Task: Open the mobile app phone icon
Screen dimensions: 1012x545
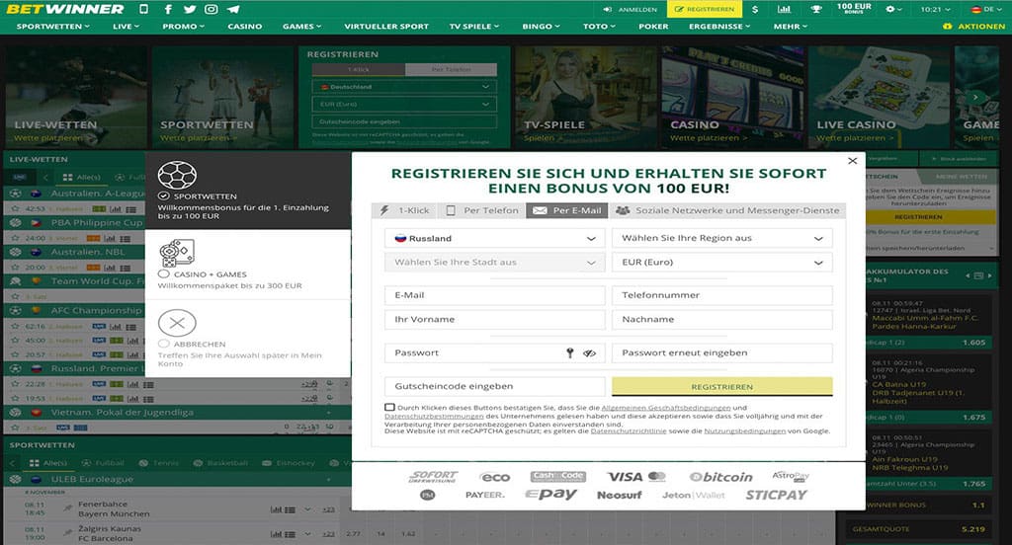Action: [144, 9]
